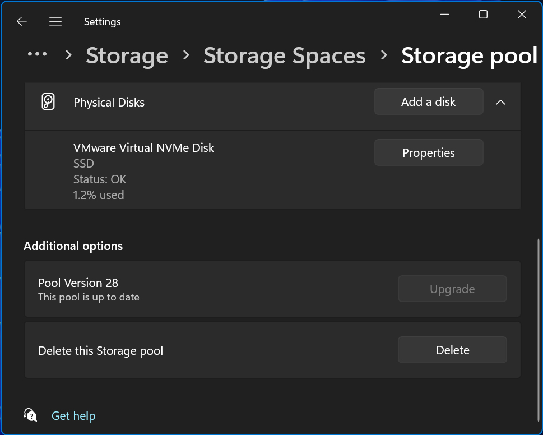Viewport: 543px width, 435px height.
Task: Click the breadcrumb ellipsis to see hidden path
Action: (x=36, y=54)
